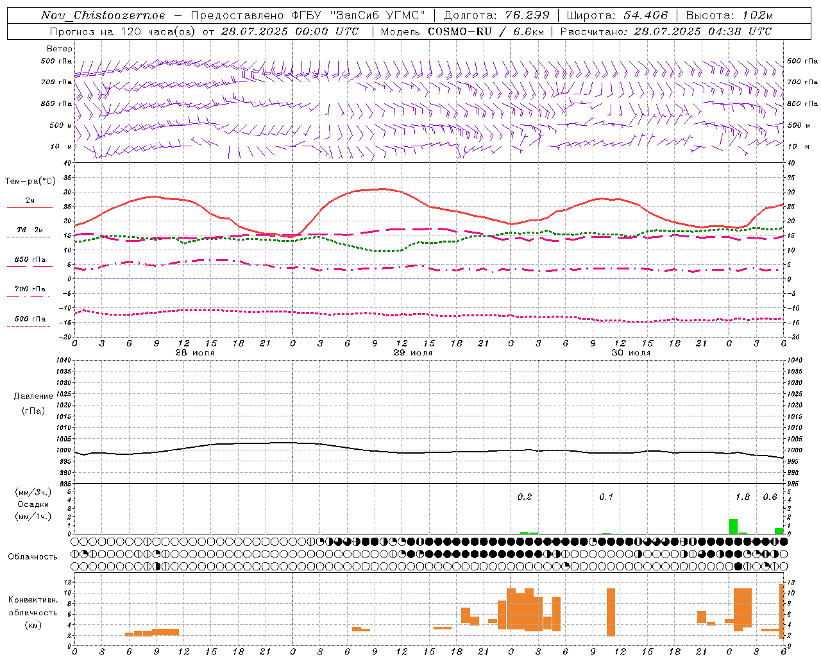The width and height of the screenshot is (821, 657).
Task: Select the forecast start 28.07.2025 00:00 UTC
Action: (289, 31)
